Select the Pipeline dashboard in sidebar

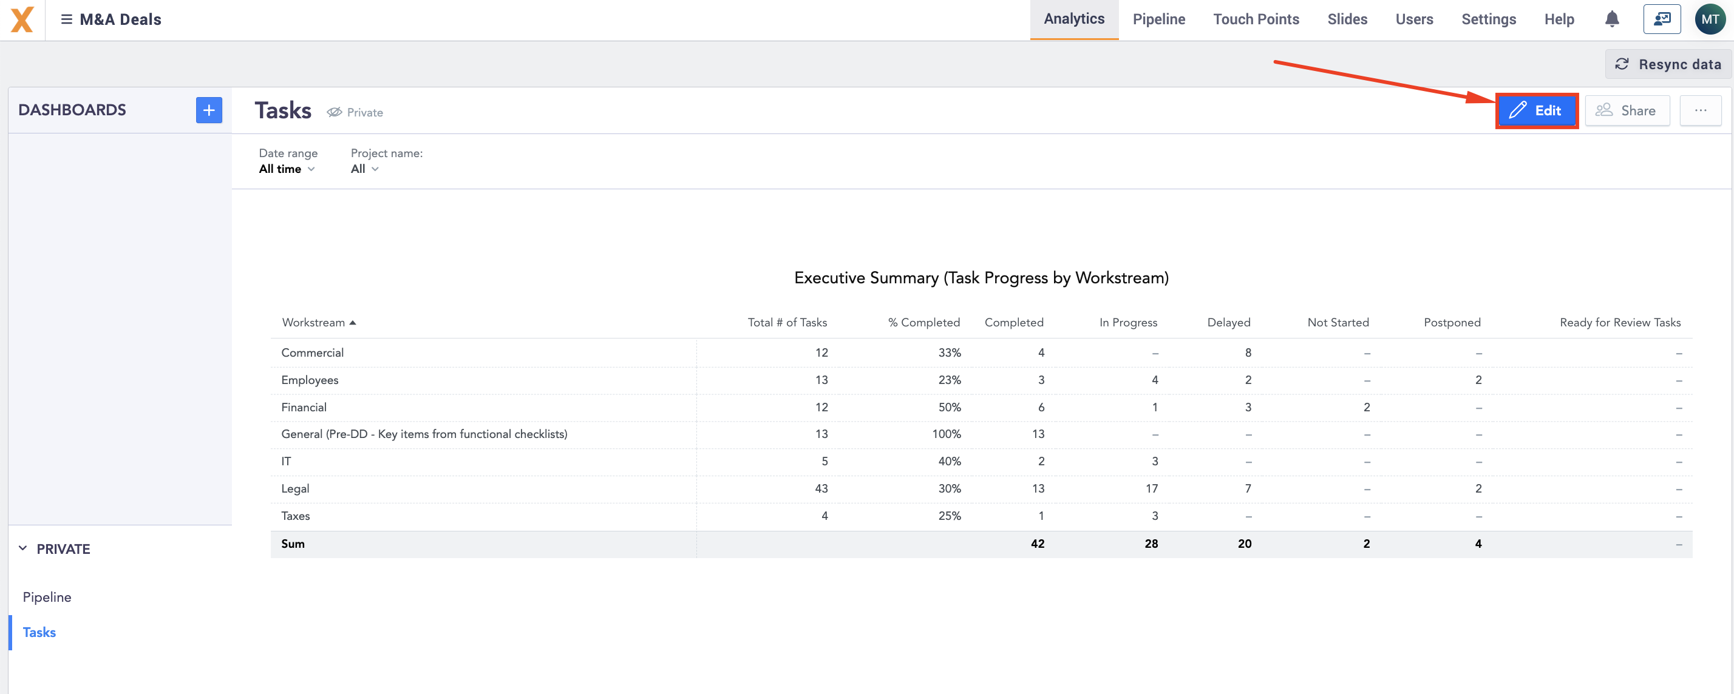pyautogui.click(x=47, y=597)
